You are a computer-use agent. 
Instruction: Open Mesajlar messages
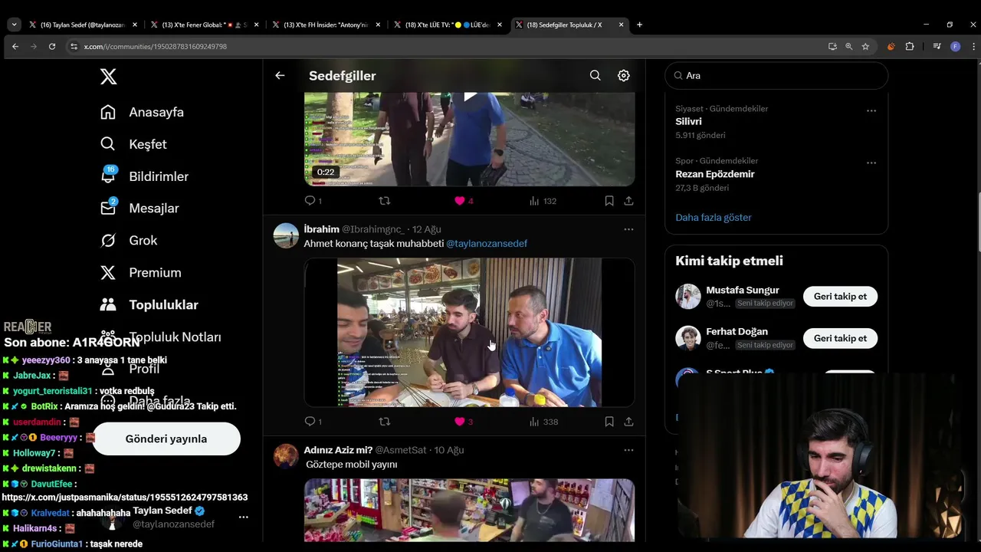click(139, 209)
